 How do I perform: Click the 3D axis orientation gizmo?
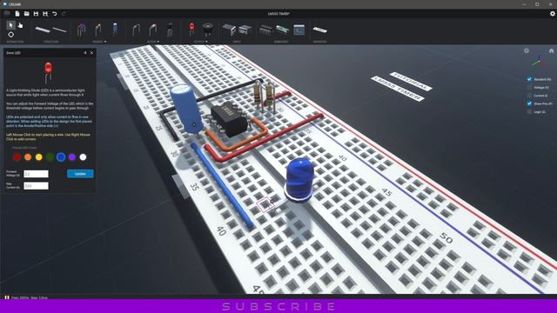(538, 62)
